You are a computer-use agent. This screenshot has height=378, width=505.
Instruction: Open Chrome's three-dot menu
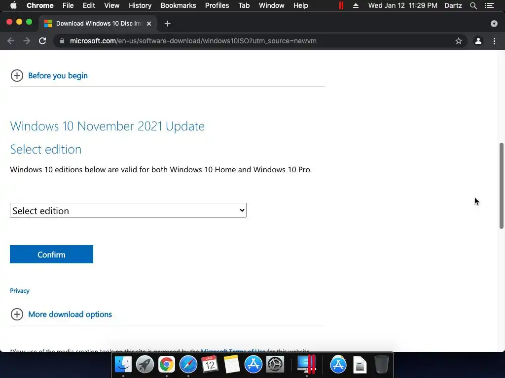click(494, 41)
